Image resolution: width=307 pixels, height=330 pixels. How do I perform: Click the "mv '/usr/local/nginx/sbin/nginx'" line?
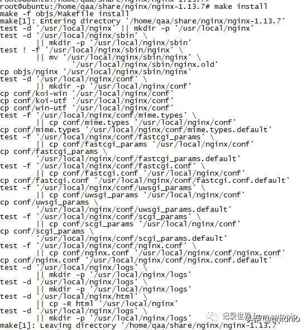coord(118,57)
